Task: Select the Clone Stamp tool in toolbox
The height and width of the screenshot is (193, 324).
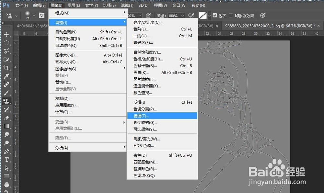Action: pyautogui.click(x=6, y=101)
